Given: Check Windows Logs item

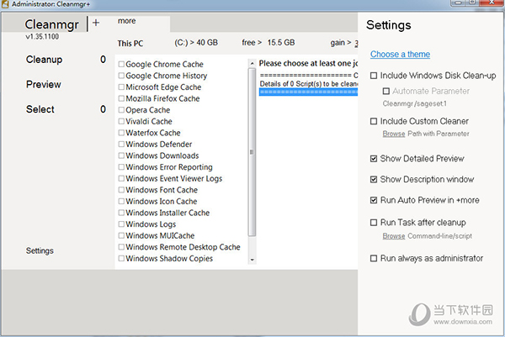Looking at the screenshot, I should [x=121, y=224].
